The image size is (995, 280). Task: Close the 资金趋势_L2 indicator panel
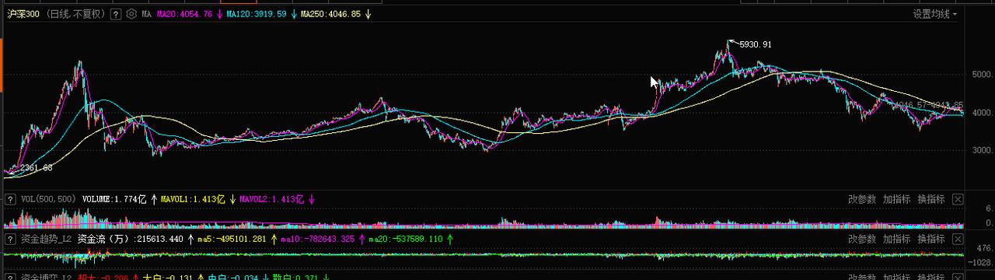(958, 239)
